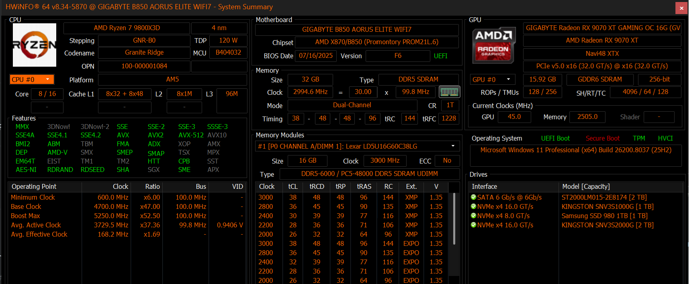
Task: Click the AM5 platform field
Action: click(172, 80)
